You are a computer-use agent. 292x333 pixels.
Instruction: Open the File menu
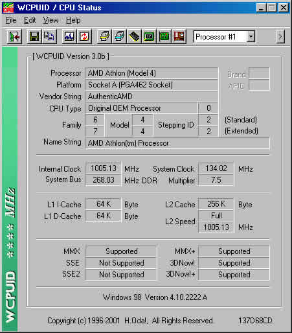(x=11, y=20)
